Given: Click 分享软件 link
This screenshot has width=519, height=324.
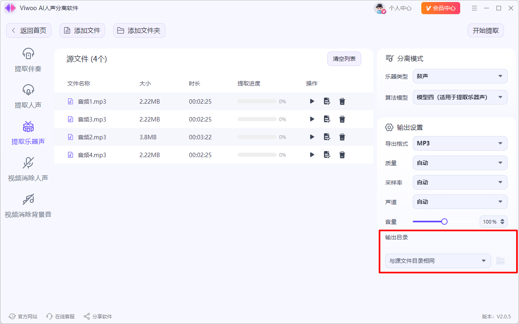Looking at the screenshot, I should pyautogui.click(x=98, y=316).
